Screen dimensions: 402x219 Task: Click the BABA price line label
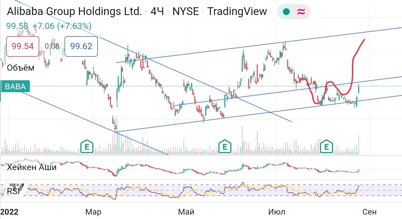pyautogui.click(x=15, y=86)
